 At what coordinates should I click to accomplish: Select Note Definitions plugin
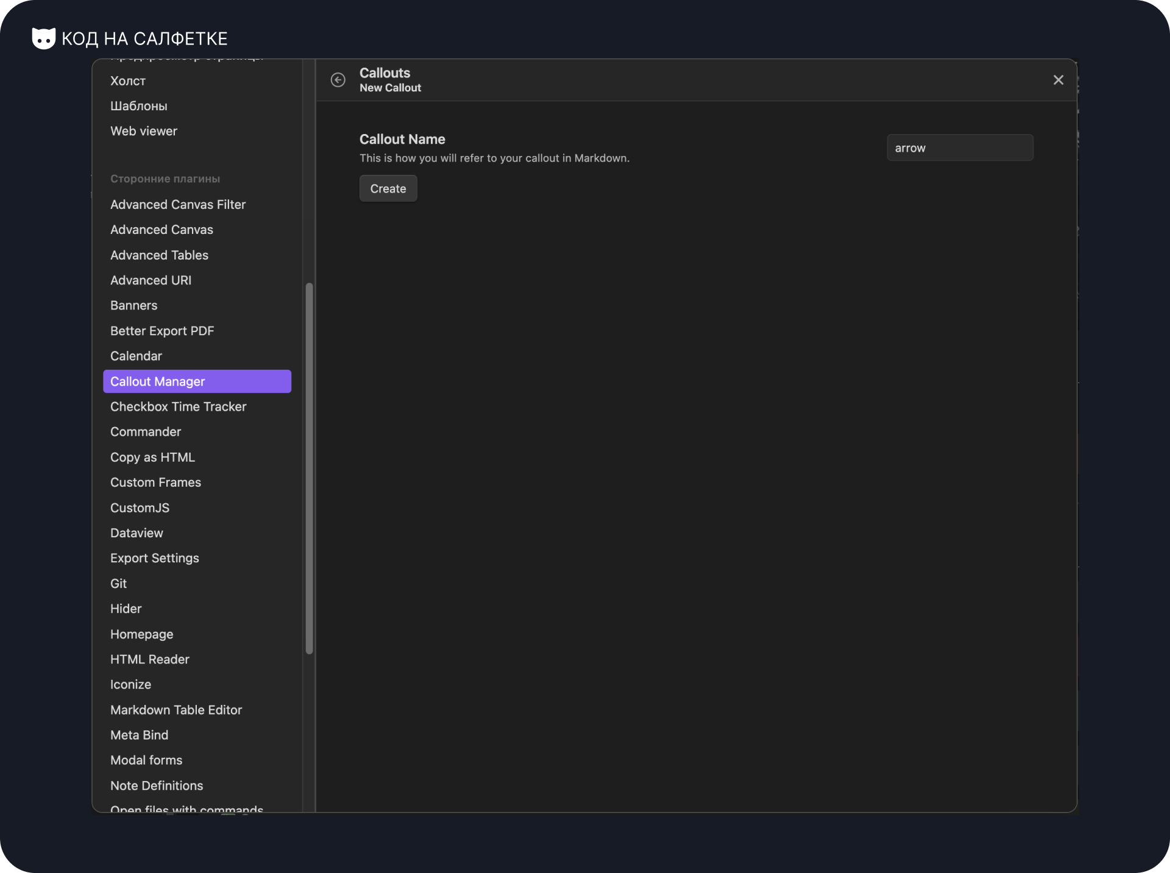tap(157, 785)
